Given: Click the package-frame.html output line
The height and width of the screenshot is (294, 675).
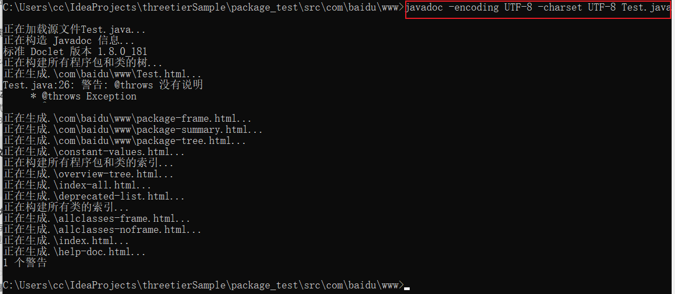Looking at the screenshot, I should click(x=128, y=118).
